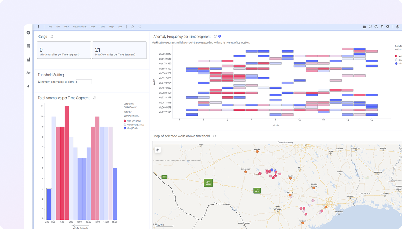Image resolution: width=402 pixels, height=229 pixels.
Task: Click the plus icon in left sidebar
Action: coord(28,33)
